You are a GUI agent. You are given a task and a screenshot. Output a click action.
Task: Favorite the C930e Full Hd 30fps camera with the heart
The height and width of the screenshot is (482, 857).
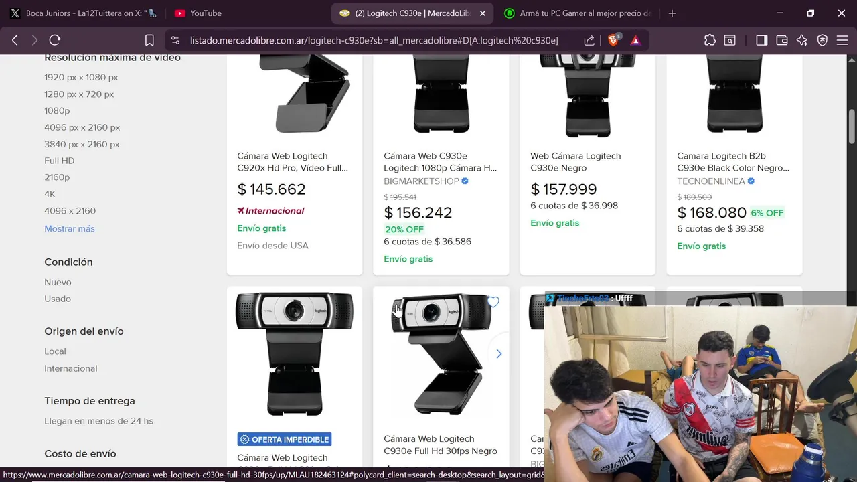(x=493, y=303)
